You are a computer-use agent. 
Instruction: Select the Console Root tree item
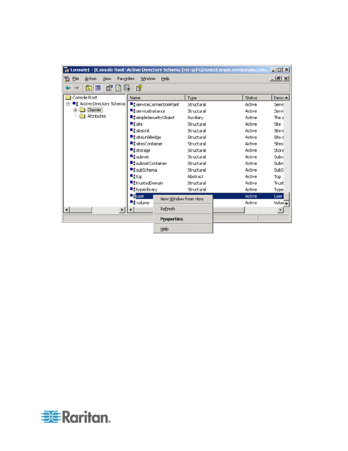tap(85, 98)
